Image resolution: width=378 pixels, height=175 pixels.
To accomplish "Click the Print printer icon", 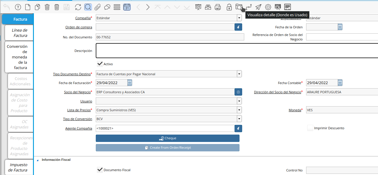I will [218, 7].
